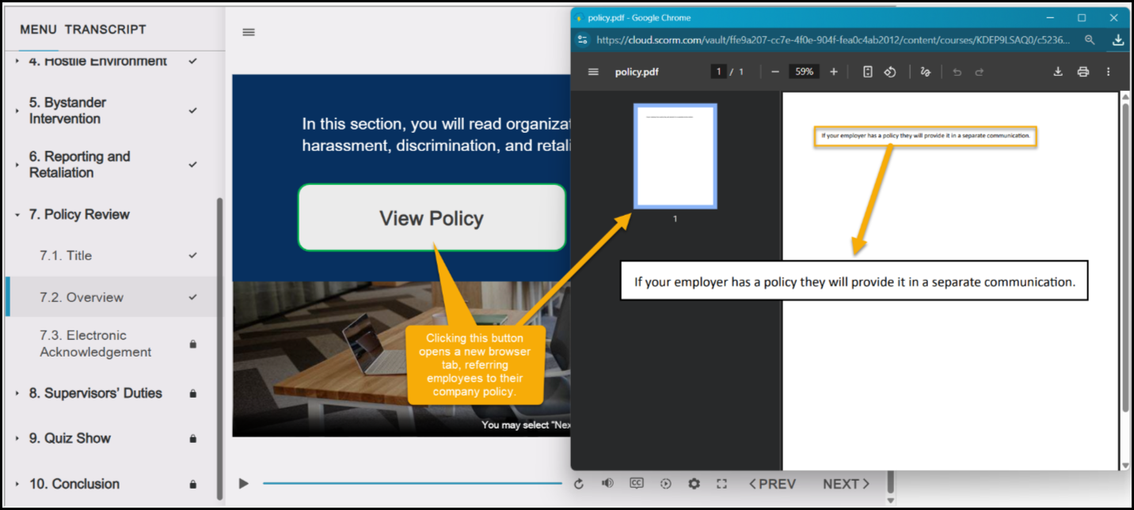Image resolution: width=1134 pixels, height=510 pixels.
Task: Toggle closed captions
Action: point(637,483)
